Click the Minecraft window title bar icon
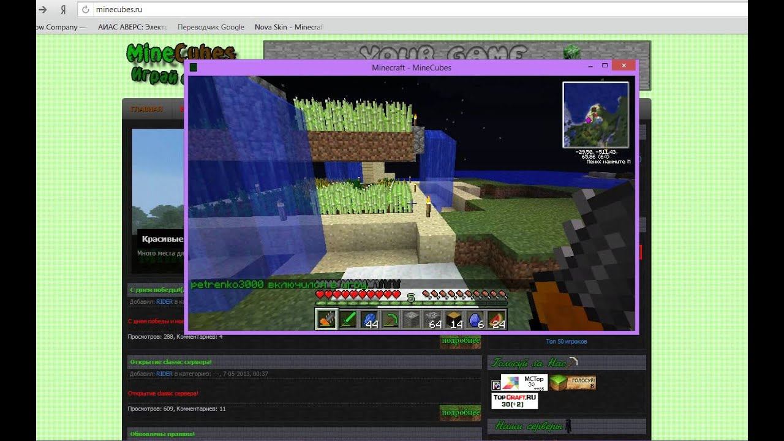 pos(193,67)
